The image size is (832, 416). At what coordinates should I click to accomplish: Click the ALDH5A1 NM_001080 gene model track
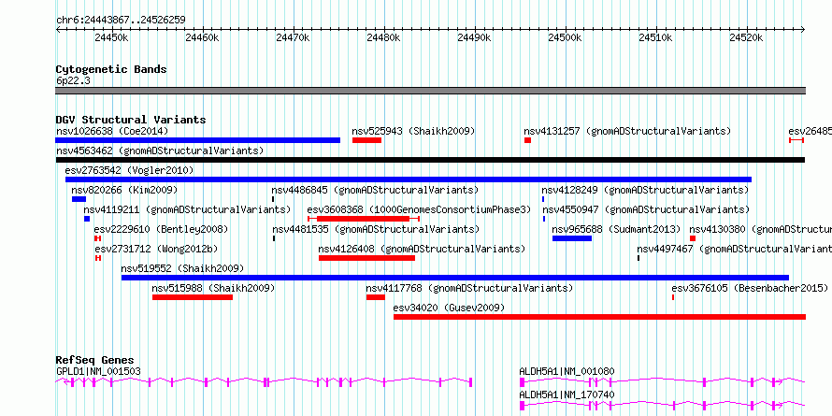tap(662, 381)
